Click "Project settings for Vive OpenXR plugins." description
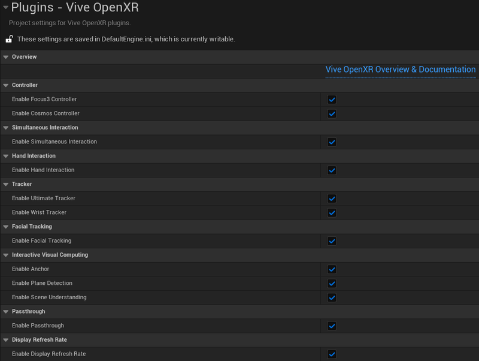 pos(69,23)
